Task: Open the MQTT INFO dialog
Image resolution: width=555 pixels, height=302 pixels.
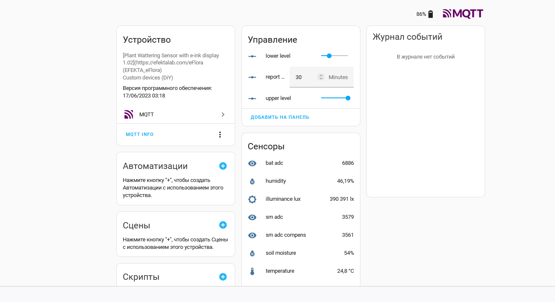Action: 140,135
